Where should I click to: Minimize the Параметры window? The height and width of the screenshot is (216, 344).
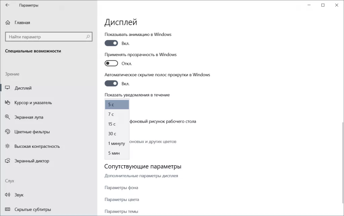(309, 5)
